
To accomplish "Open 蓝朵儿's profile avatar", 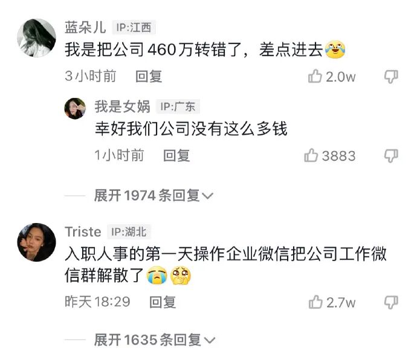I will (37, 38).
